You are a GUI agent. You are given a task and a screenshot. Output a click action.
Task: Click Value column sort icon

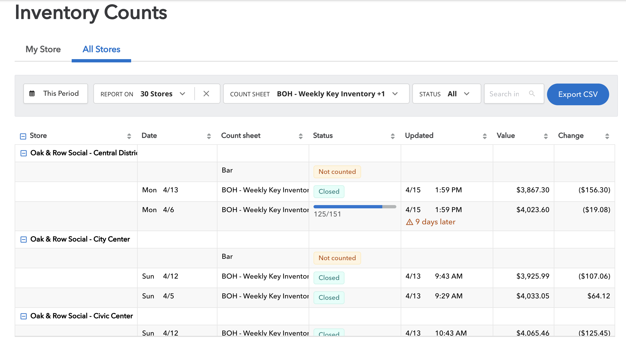(546, 136)
